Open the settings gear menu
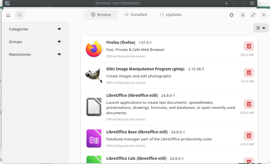270x164 pixels. 232,15
